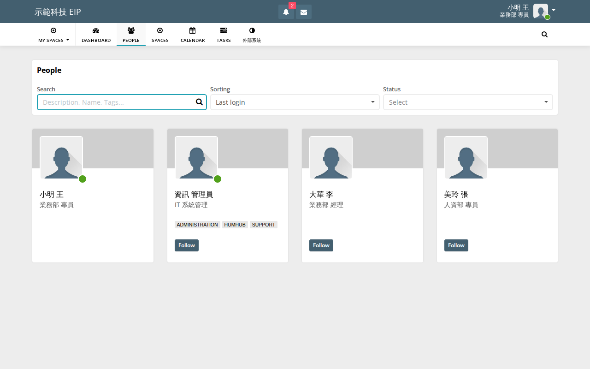The image size is (590, 369).
Task: Follow 美玲 張
Action: point(456,245)
